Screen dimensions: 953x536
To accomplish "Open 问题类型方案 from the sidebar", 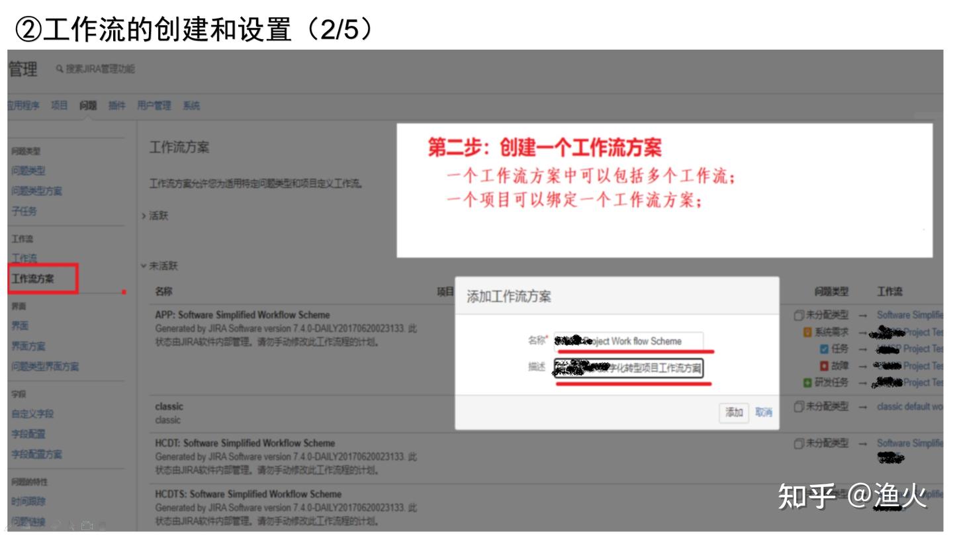I will 36,191.
